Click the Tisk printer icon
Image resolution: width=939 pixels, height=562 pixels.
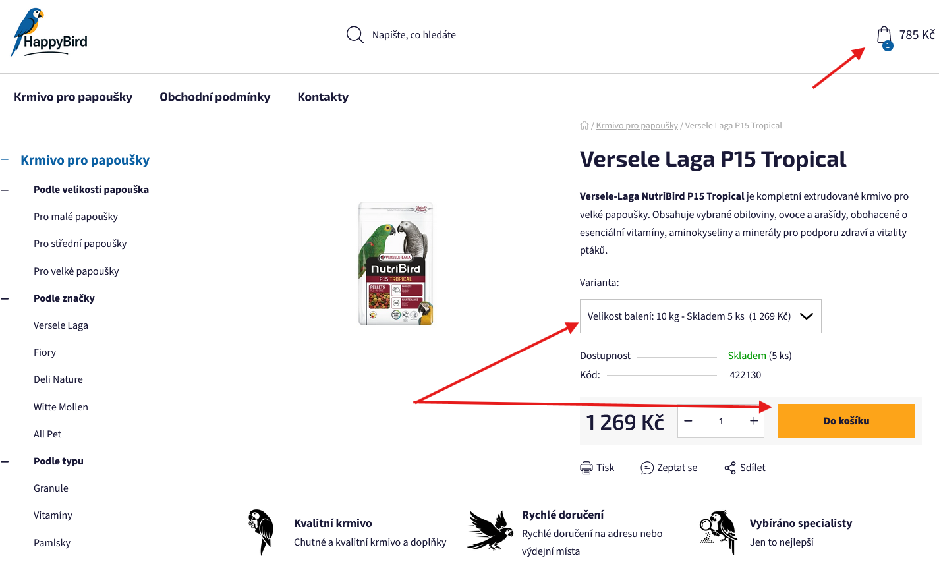[x=586, y=468]
